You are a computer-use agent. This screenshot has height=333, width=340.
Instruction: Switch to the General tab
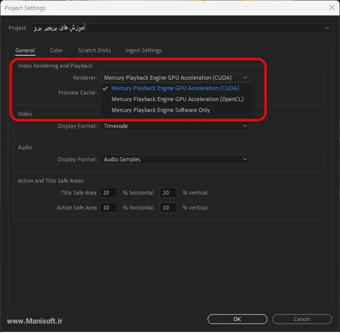[25, 50]
